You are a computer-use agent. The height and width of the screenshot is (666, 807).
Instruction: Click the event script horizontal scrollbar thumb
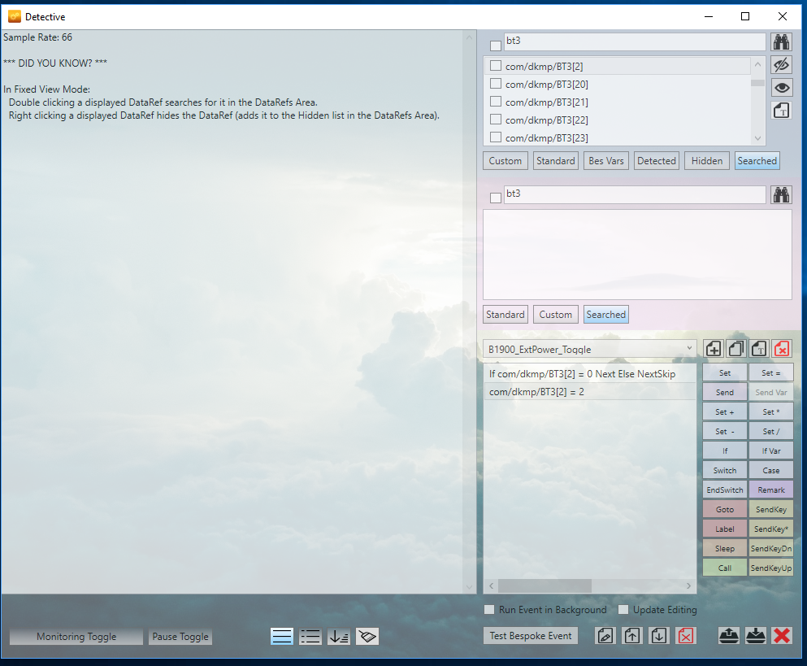pos(545,585)
